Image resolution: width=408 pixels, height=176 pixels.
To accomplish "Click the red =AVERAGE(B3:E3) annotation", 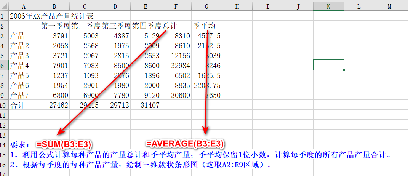I will point(185,144).
